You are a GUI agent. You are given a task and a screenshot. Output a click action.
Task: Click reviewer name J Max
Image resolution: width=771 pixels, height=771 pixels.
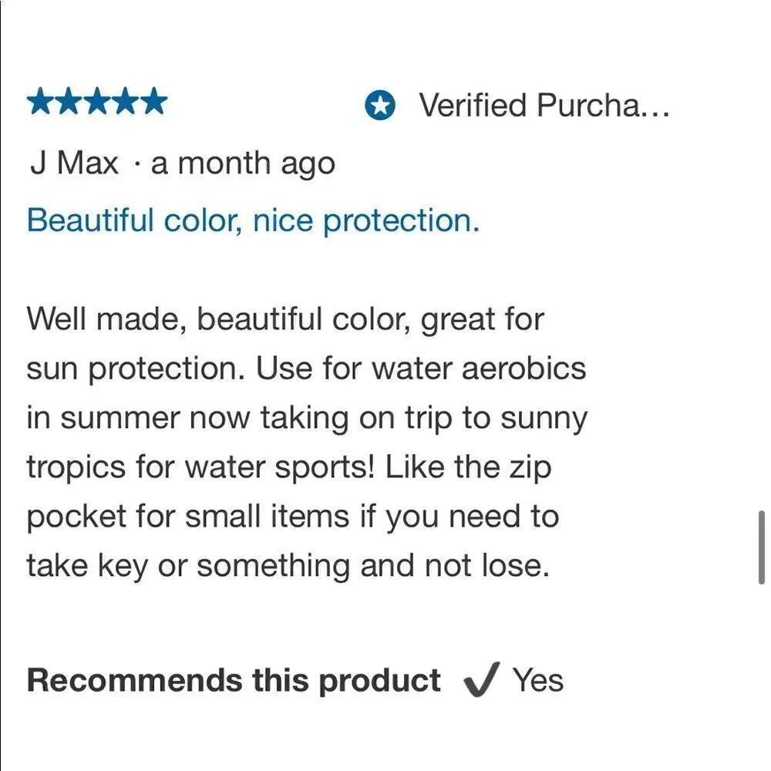[x=74, y=162]
